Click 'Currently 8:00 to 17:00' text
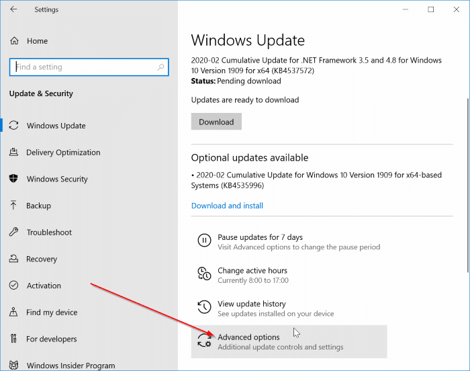This screenshot has width=470, height=371. [253, 280]
